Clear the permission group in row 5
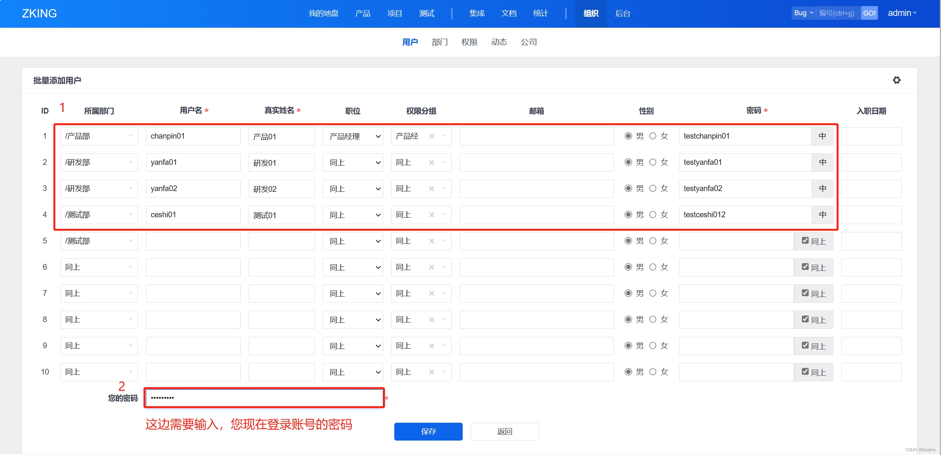The height and width of the screenshot is (455, 941). [432, 241]
